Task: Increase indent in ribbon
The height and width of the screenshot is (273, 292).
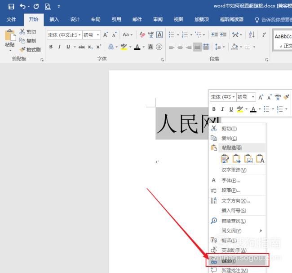Action: tap(223, 35)
